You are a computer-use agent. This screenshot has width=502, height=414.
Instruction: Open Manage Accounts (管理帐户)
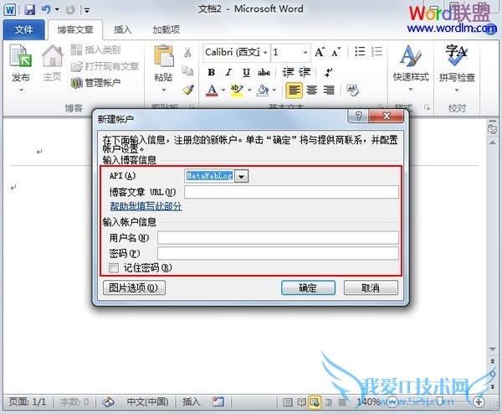point(95,83)
